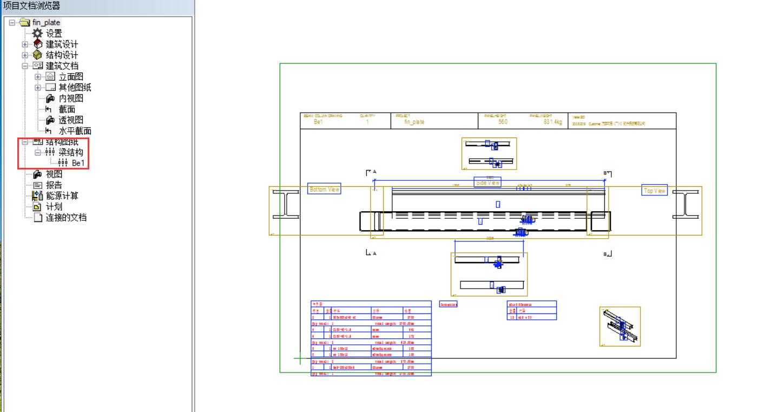Click the 计划 schedule icon
The width and height of the screenshot is (771, 412).
point(38,207)
